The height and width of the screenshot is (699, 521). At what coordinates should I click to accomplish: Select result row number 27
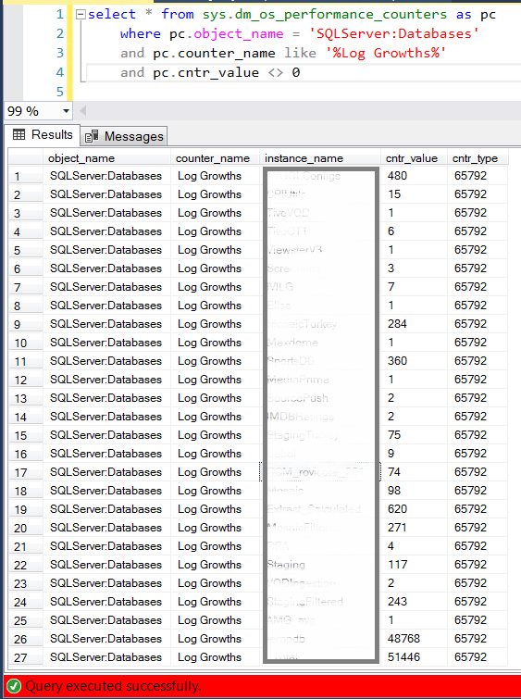point(25,657)
